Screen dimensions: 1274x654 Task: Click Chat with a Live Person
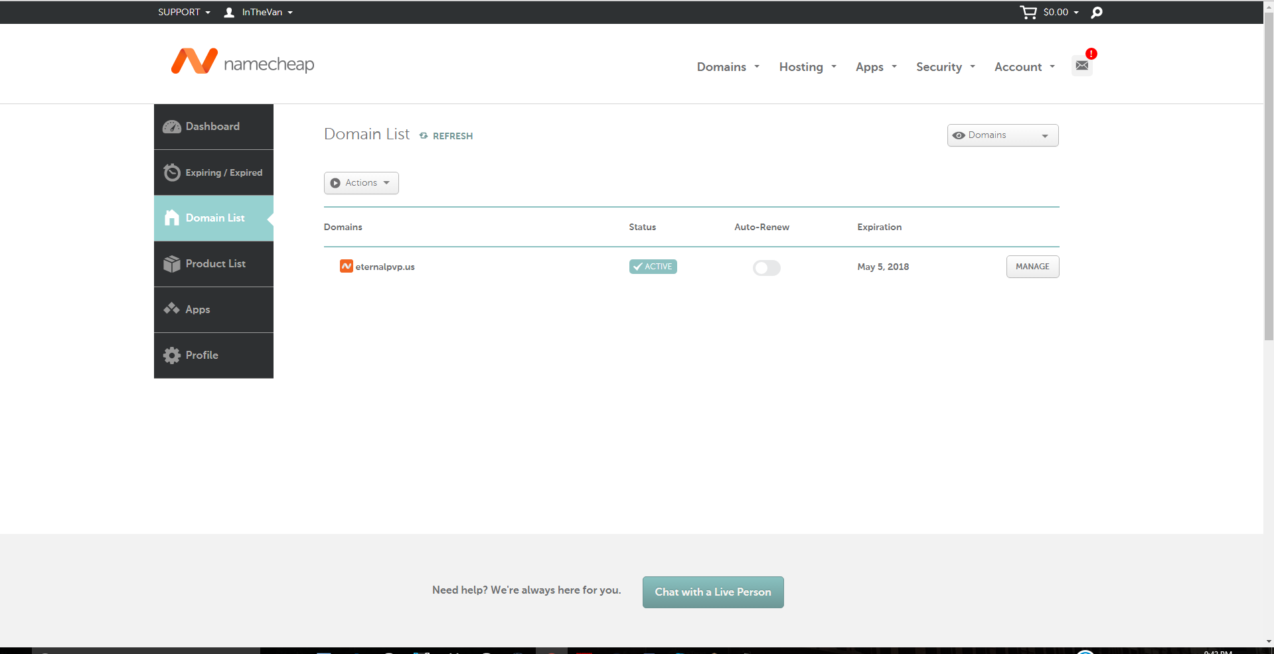713,592
